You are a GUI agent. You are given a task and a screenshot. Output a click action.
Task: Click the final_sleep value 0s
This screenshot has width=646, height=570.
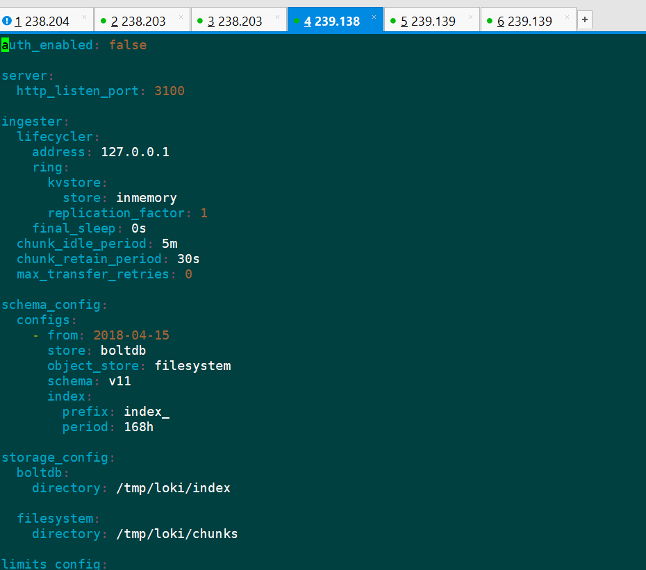[139, 228]
